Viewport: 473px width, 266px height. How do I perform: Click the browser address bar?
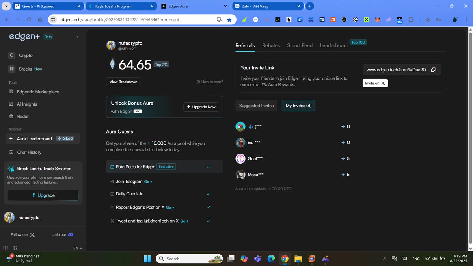(118, 19)
